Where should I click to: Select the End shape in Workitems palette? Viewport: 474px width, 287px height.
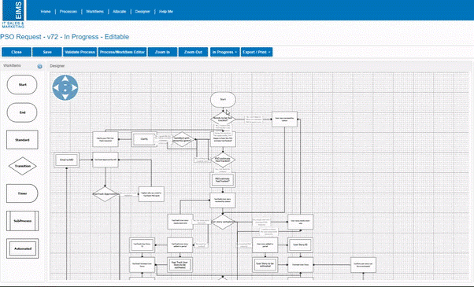[x=22, y=112]
